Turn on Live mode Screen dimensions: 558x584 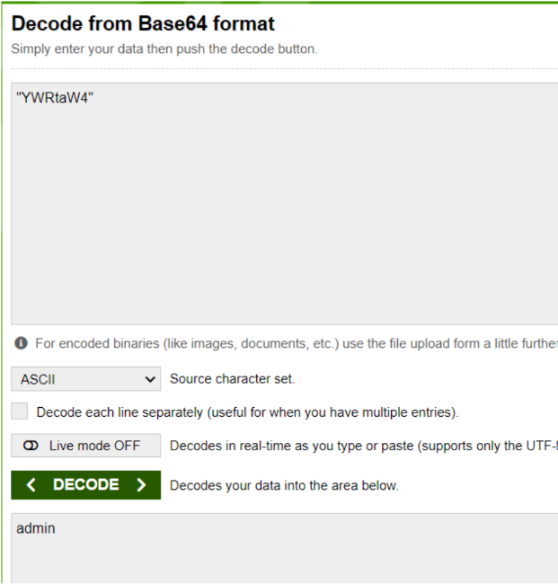click(86, 446)
